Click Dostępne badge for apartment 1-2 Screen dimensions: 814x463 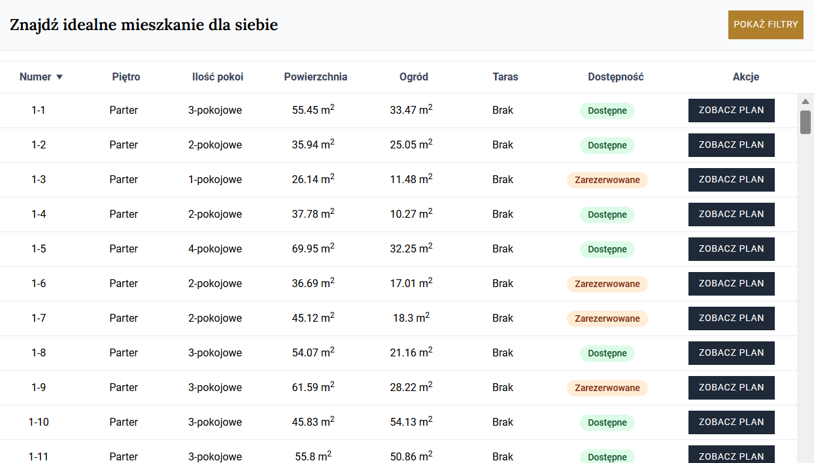[607, 145]
